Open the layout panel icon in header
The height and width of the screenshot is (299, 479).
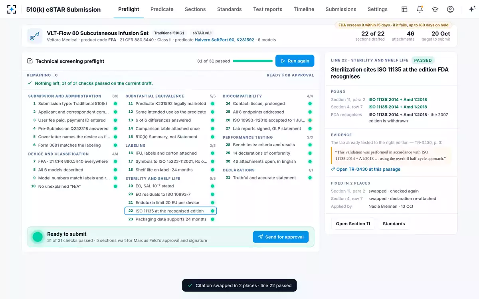pyautogui.click(x=404, y=9)
